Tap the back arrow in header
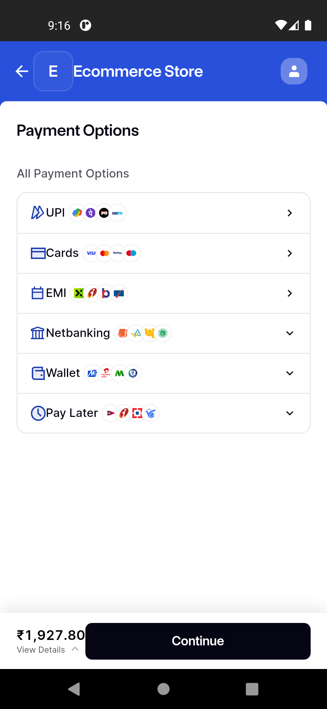The image size is (327, 709). (x=22, y=71)
